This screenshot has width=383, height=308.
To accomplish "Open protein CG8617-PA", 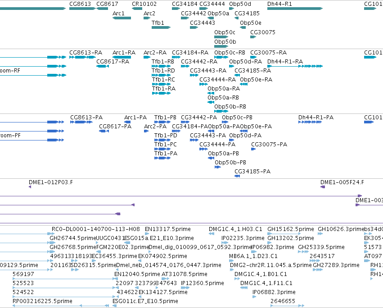I will pyautogui.click(x=115, y=127).
